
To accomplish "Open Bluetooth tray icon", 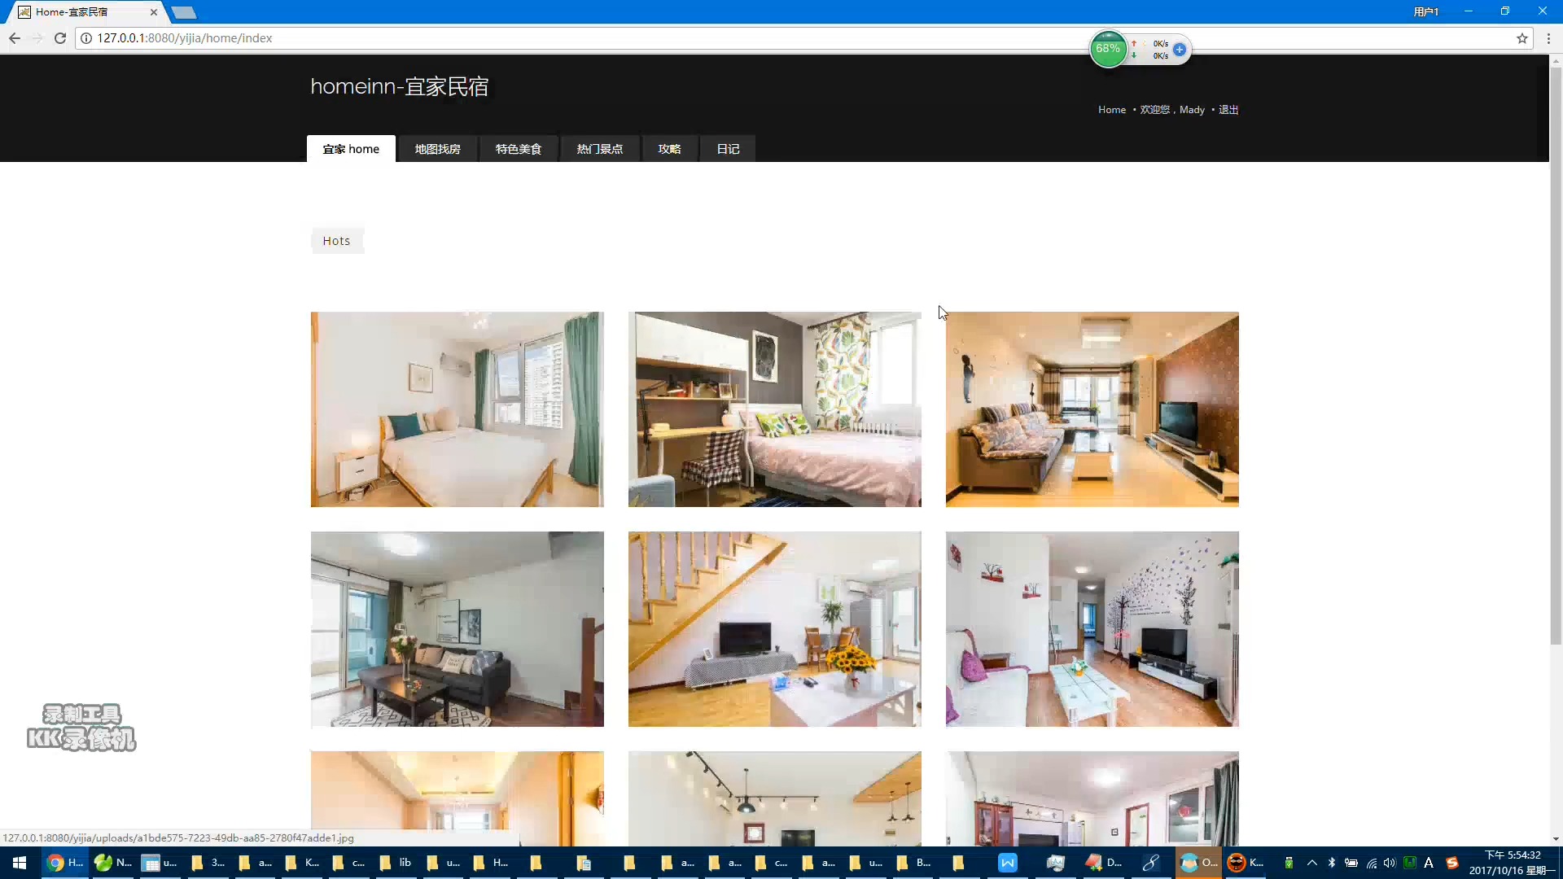I will coord(1332,863).
